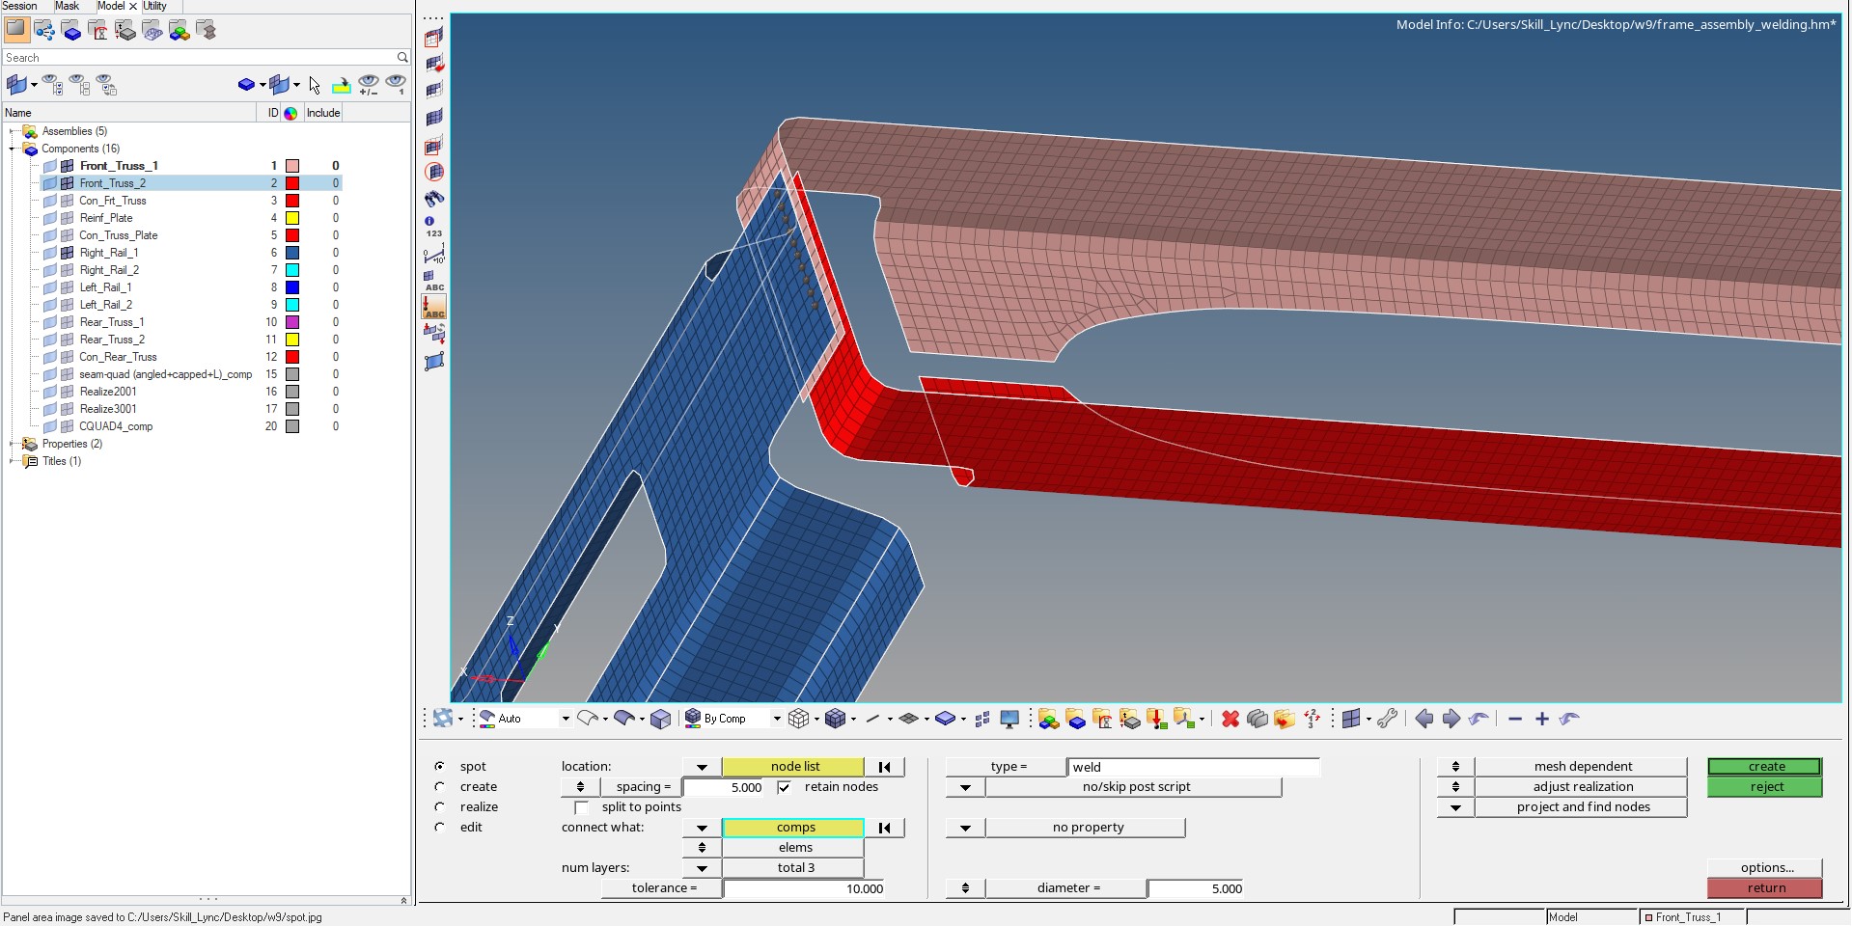
Task: Open the num layers dropdown arrow
Action: point(702,868)
